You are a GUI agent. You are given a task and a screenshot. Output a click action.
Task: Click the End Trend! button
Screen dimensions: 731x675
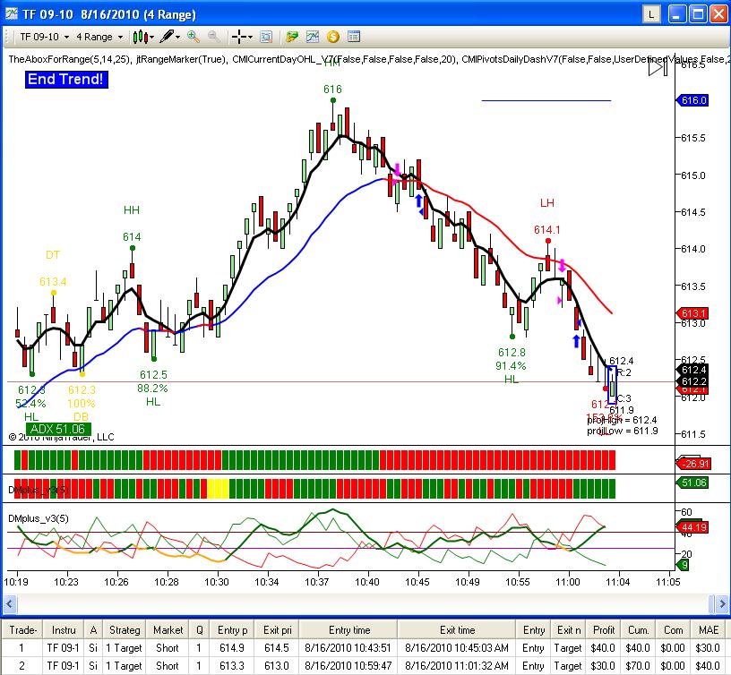65,79
